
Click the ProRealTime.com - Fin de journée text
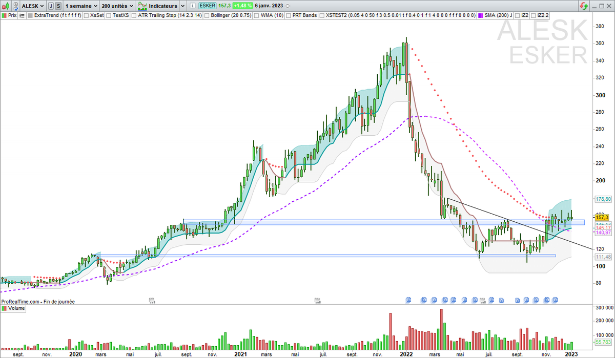coord(38,302)
